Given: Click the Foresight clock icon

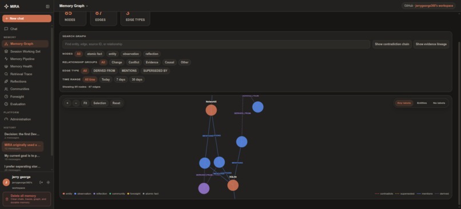Looking at the screenshot, I should coord(6,97).
